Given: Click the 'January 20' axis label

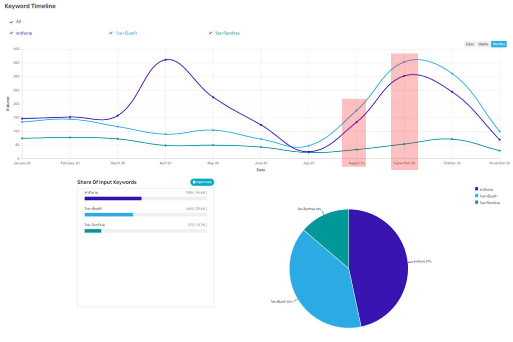Looking at the screenshot, I should [22, 163].
